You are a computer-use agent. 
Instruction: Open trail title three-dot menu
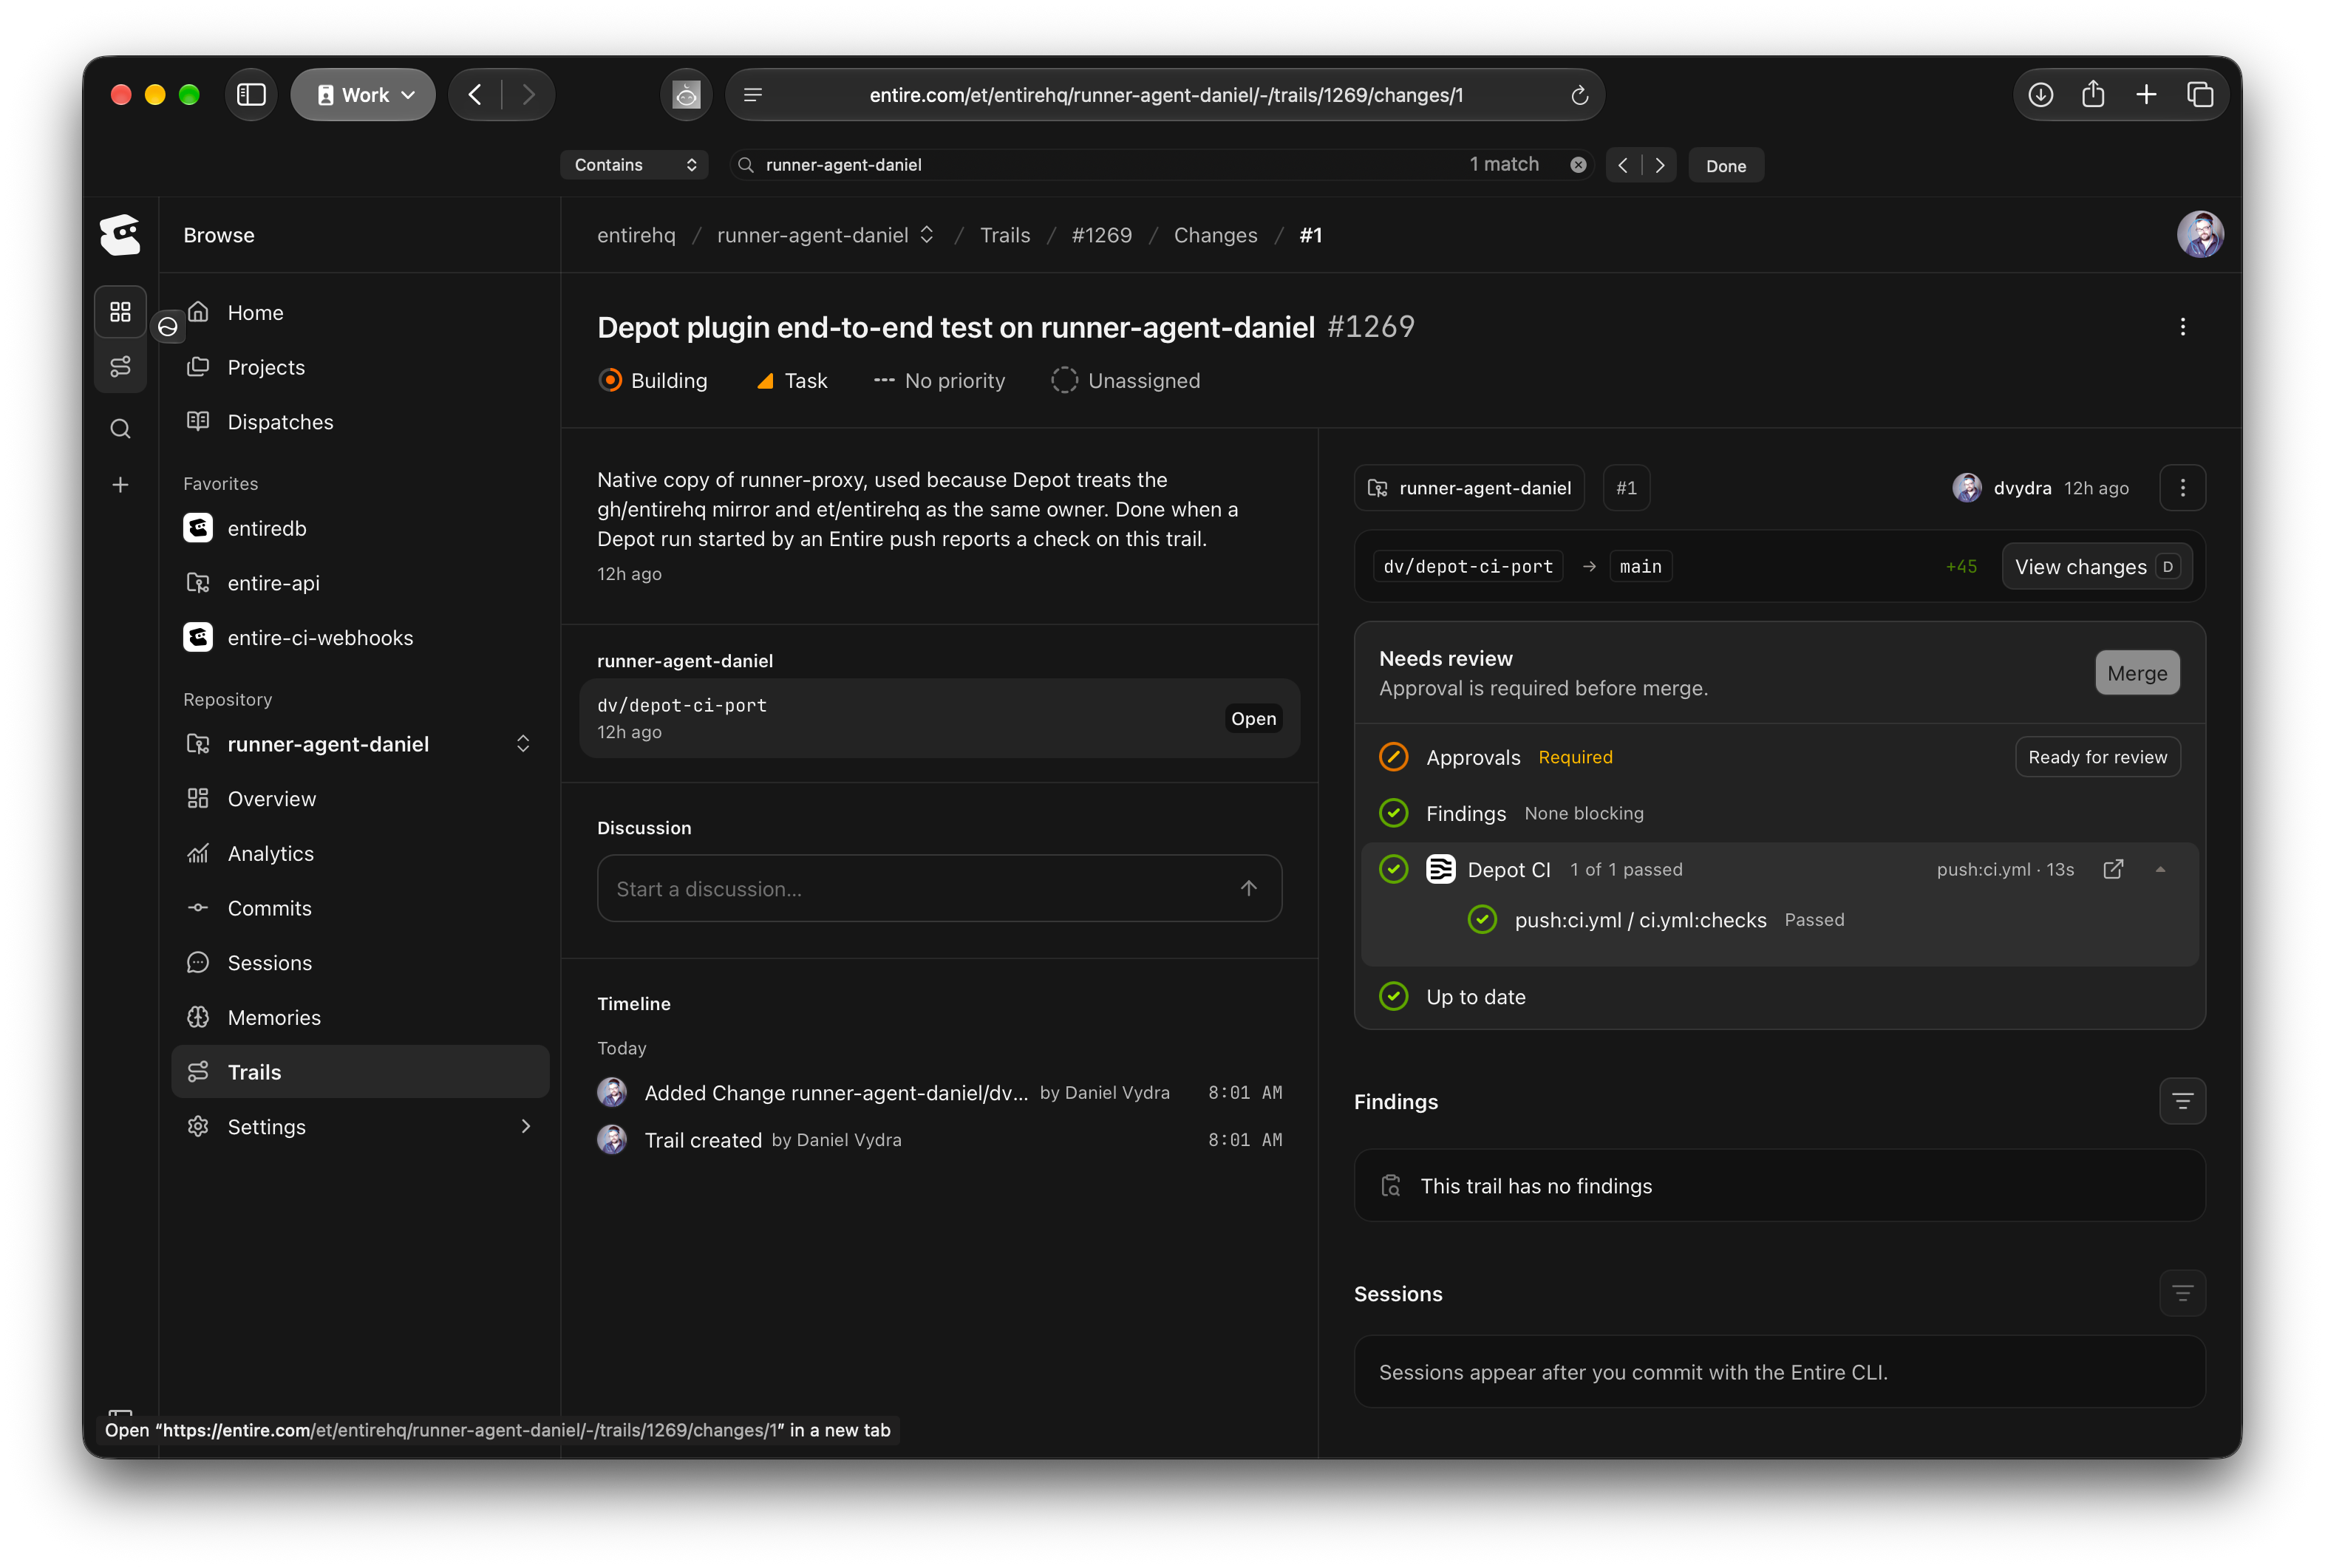(x=2182, y=327)
